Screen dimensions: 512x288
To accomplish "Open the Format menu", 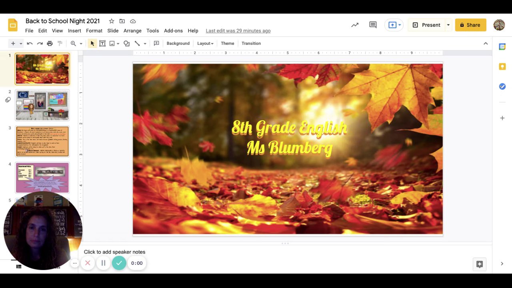I will (94, 31).
